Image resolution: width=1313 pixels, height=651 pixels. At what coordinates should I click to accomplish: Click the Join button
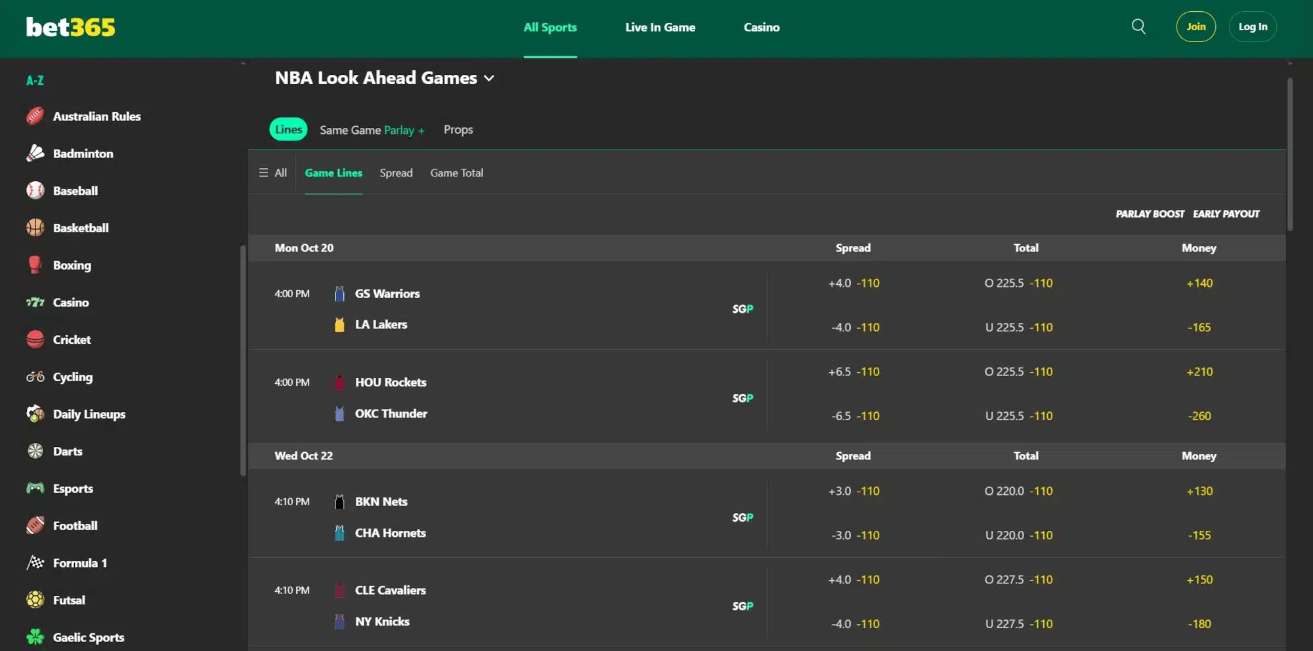pos(1196,27)
